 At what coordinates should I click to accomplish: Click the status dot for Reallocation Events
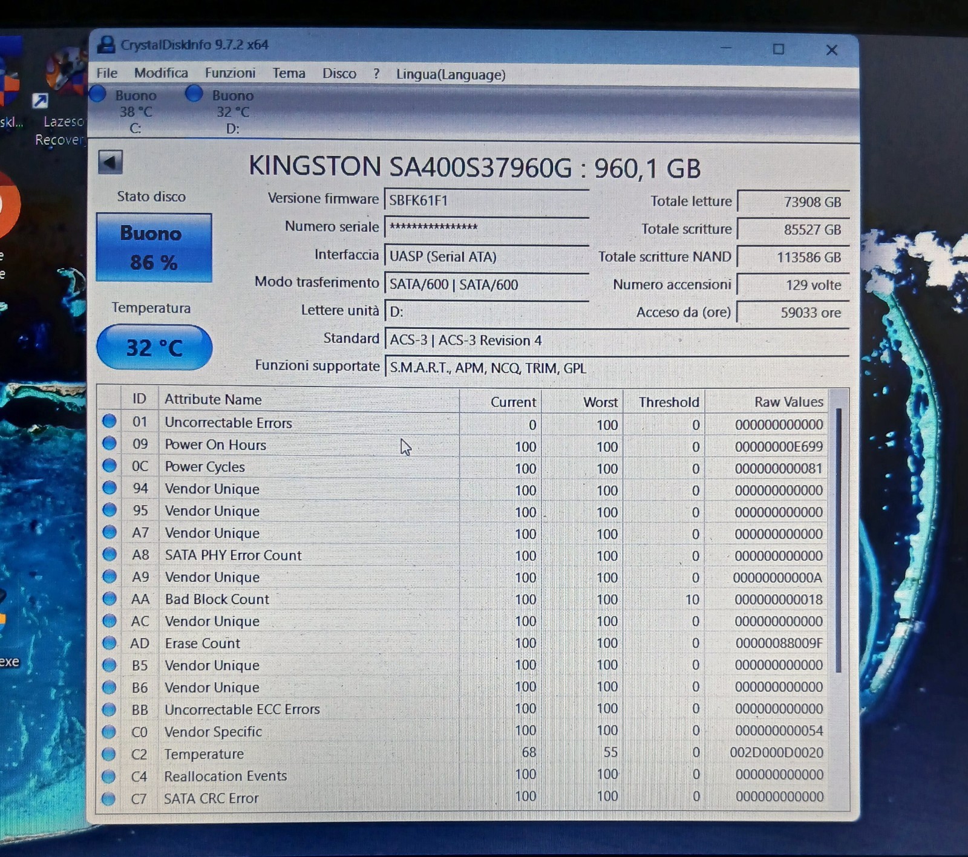109,776
